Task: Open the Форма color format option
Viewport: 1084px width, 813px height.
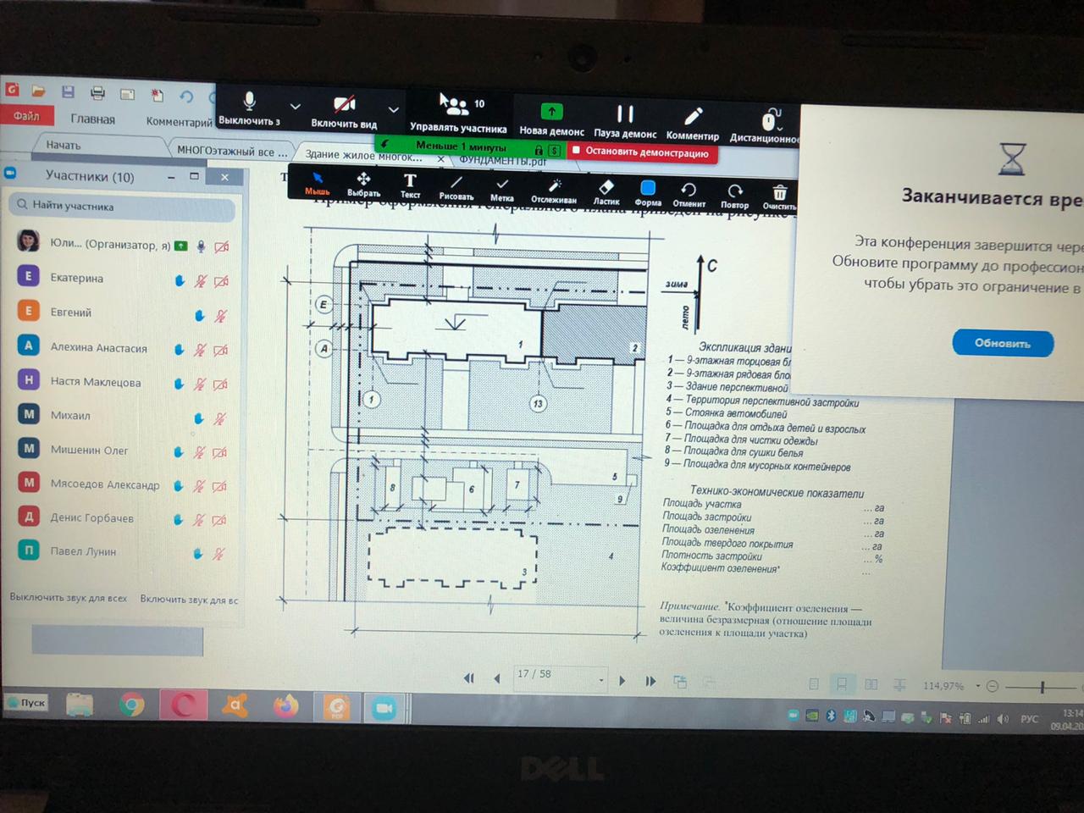Action: click(x=648, y=193)
